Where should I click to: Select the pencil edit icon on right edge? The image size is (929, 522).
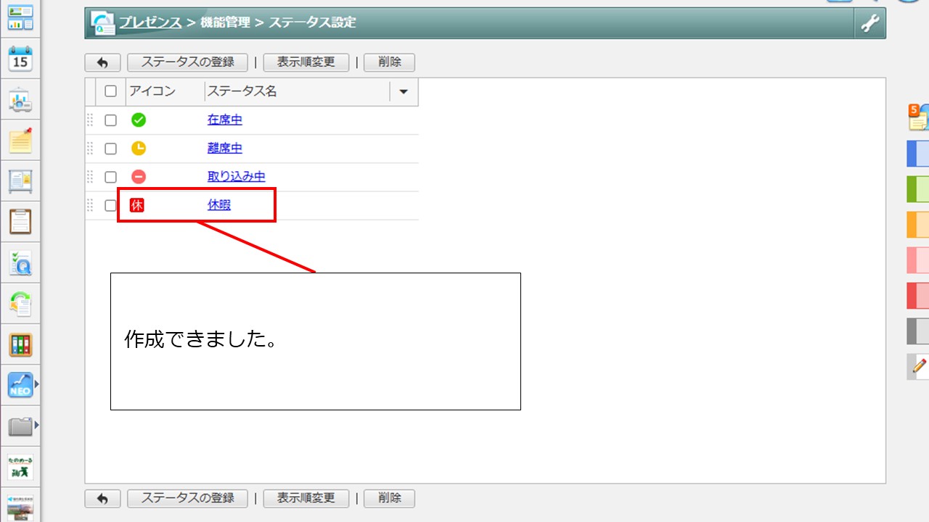coord(918,367)
